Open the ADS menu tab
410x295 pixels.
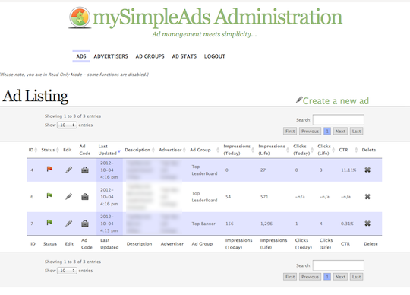(81, 56)
